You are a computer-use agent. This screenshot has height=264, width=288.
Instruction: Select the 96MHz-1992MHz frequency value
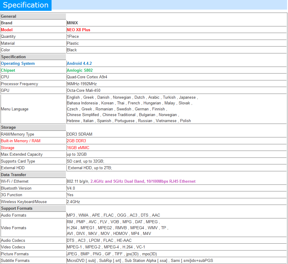(x=82, y=84)
